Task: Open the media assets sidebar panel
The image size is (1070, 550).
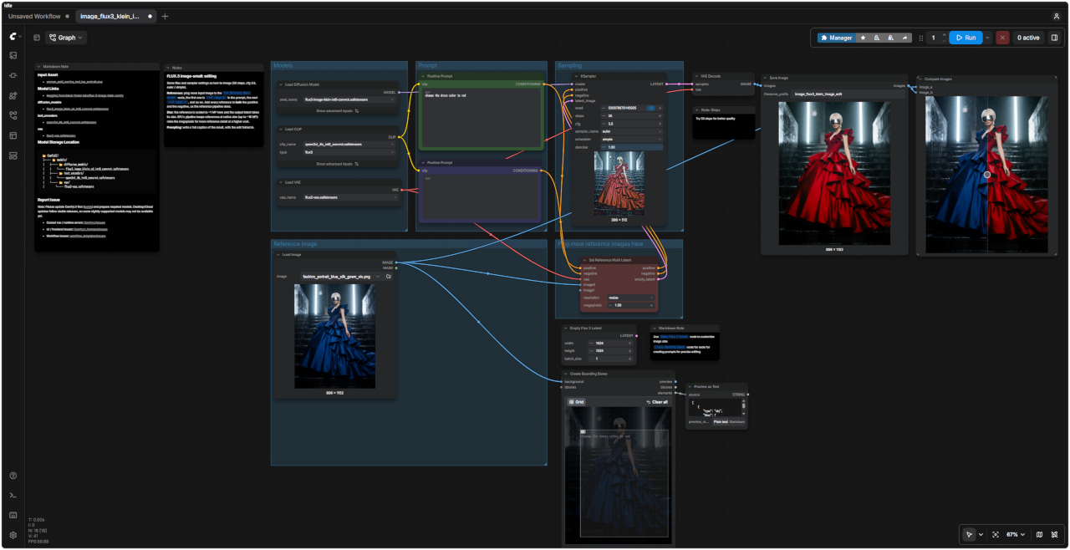Action: click(13, 55)
